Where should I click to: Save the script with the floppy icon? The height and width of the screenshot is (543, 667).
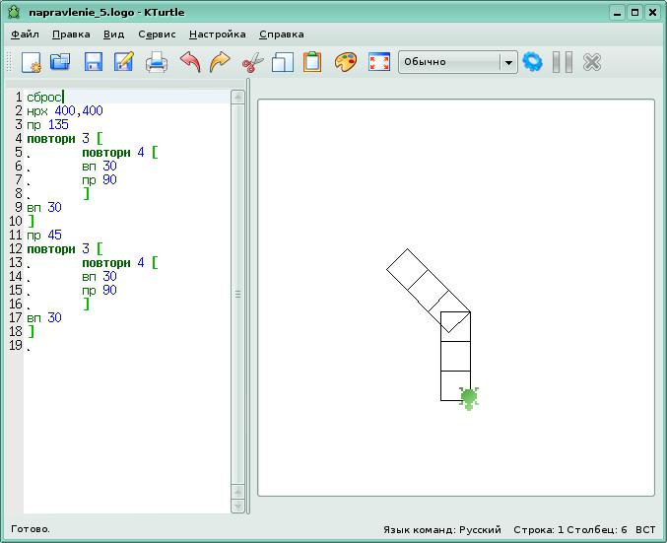click(x=94, y=62)
